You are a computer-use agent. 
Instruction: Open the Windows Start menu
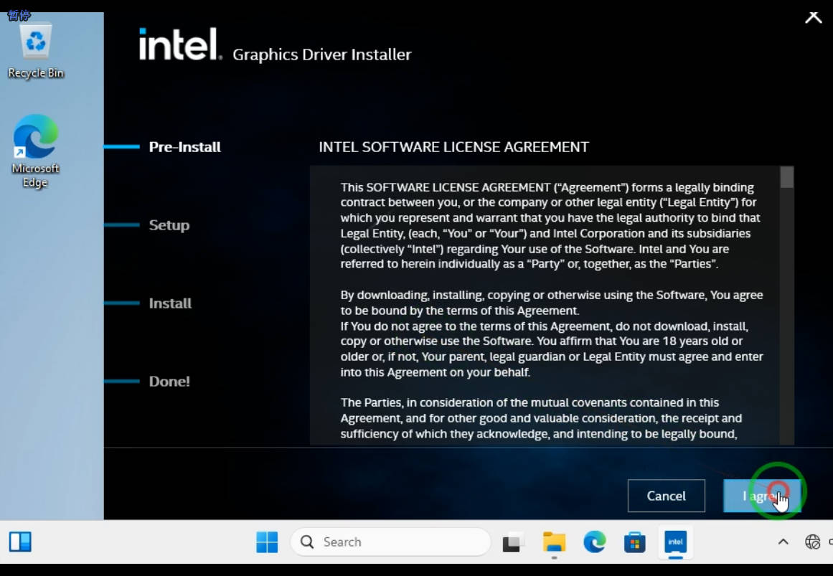pyautogui.click(x=267, y=542)
